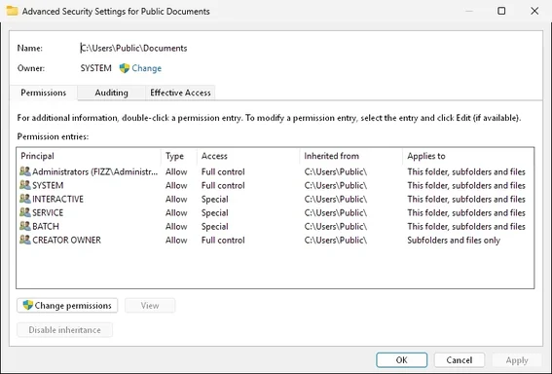Screen dimensions: 552x374
Task: Select the SERVICE permission entry
Action: click(275, 212)
